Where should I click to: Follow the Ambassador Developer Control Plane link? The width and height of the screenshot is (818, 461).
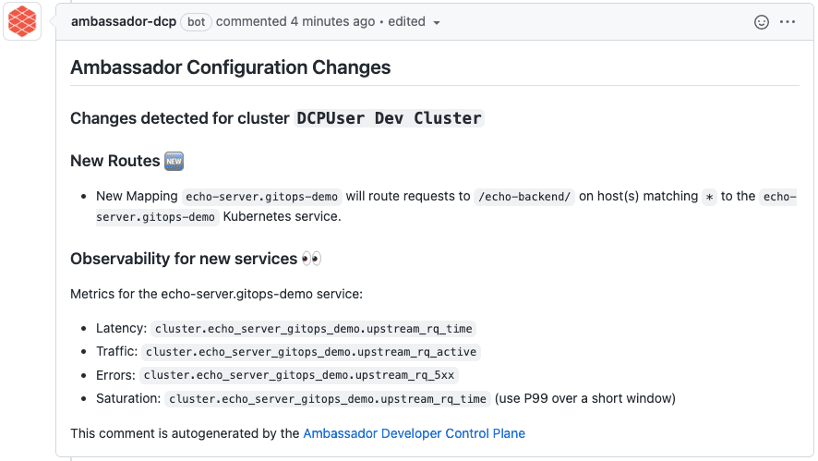coord(414,433)
